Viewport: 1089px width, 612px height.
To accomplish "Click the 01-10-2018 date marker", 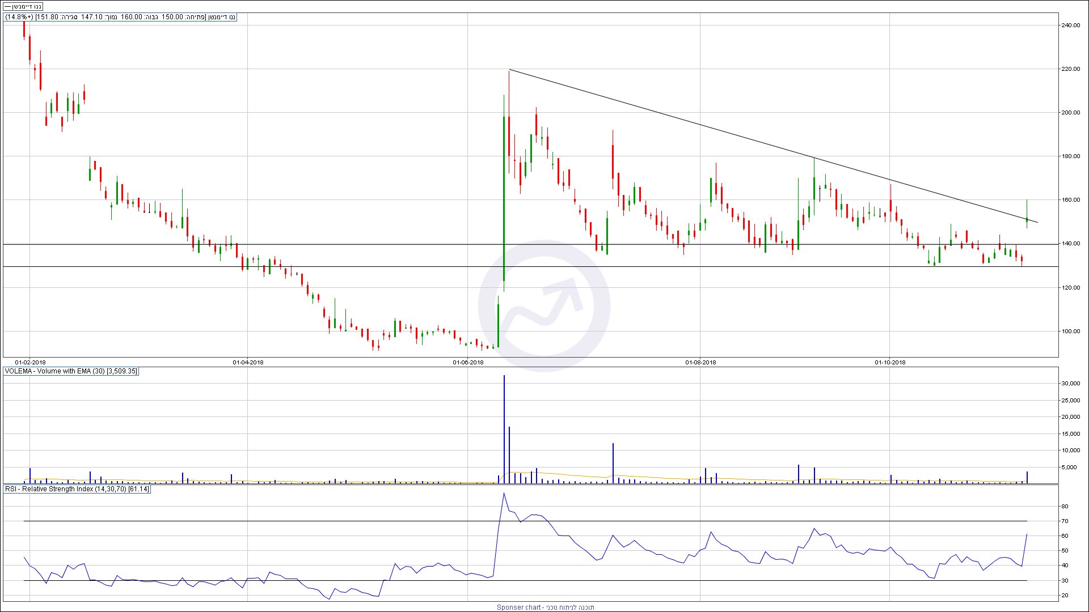I will tap(890, 362).
